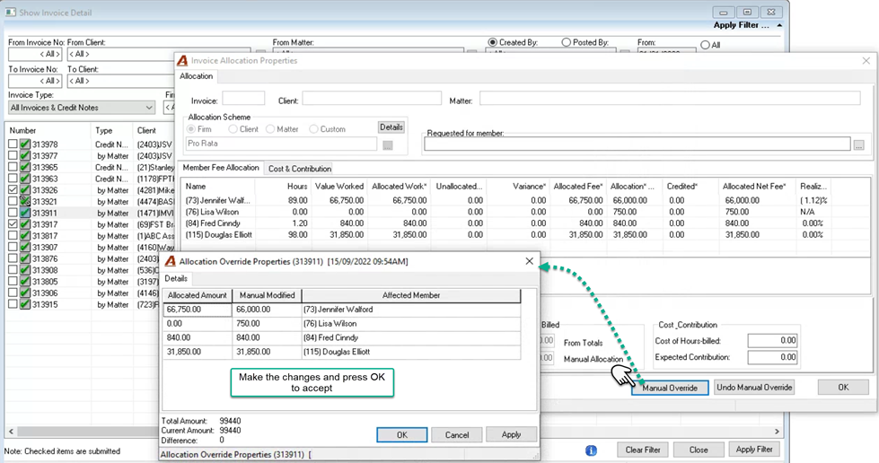The image size is (879, 463).
Task: Untick checkbox for invoice 313926
Action: click(13, 190)
